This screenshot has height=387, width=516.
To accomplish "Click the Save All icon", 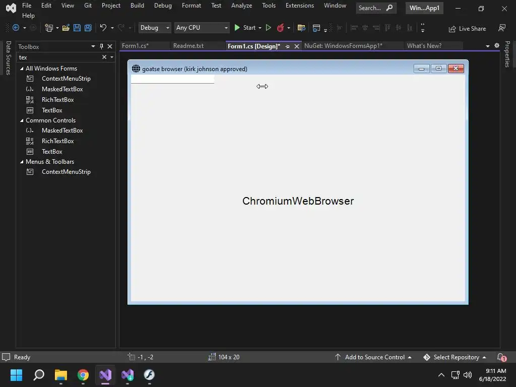I will [x=88, y=28].
